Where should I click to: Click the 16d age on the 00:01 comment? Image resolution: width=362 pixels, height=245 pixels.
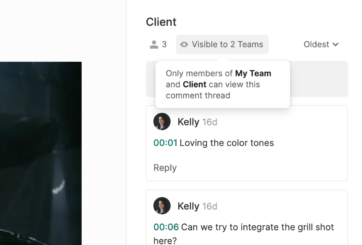[210, 122]
